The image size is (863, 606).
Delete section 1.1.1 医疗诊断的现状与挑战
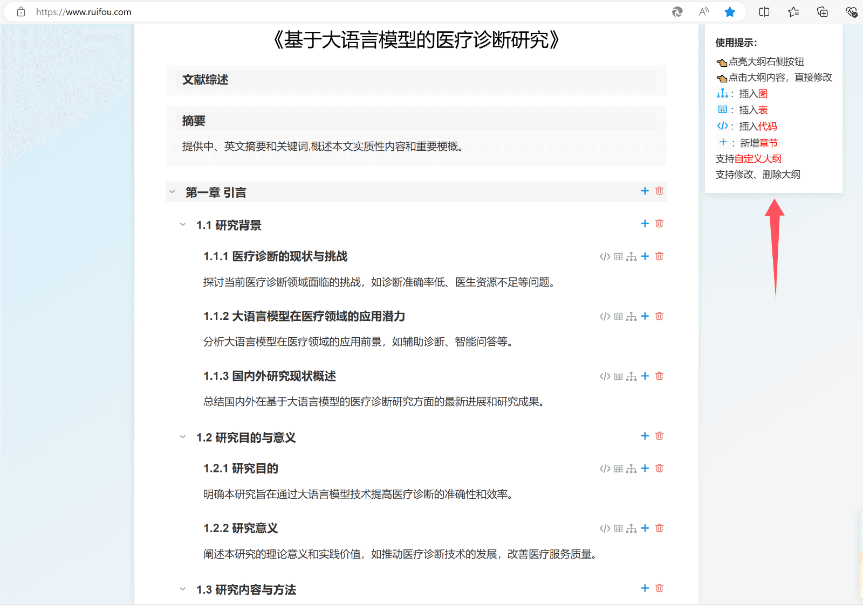click(659, 256)
